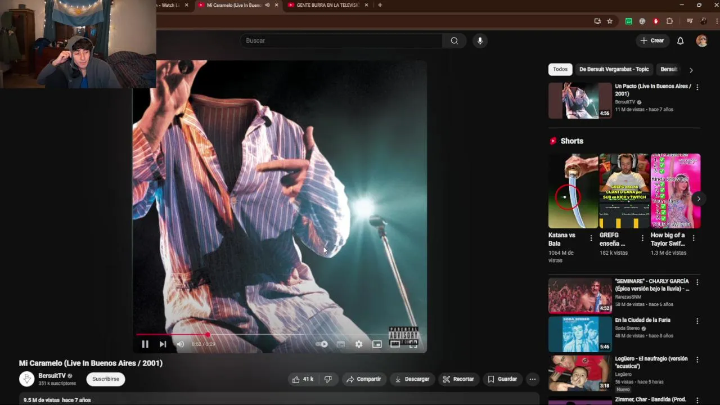Subscribe with Suscribirse button
This screenshot has height=405, width=720.
(x=106, y=379)
